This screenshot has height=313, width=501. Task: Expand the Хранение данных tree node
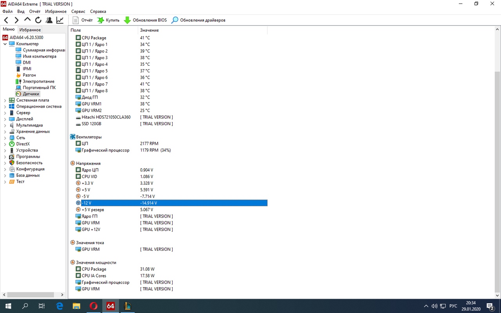pyautogui.click(x=5, y=131)
